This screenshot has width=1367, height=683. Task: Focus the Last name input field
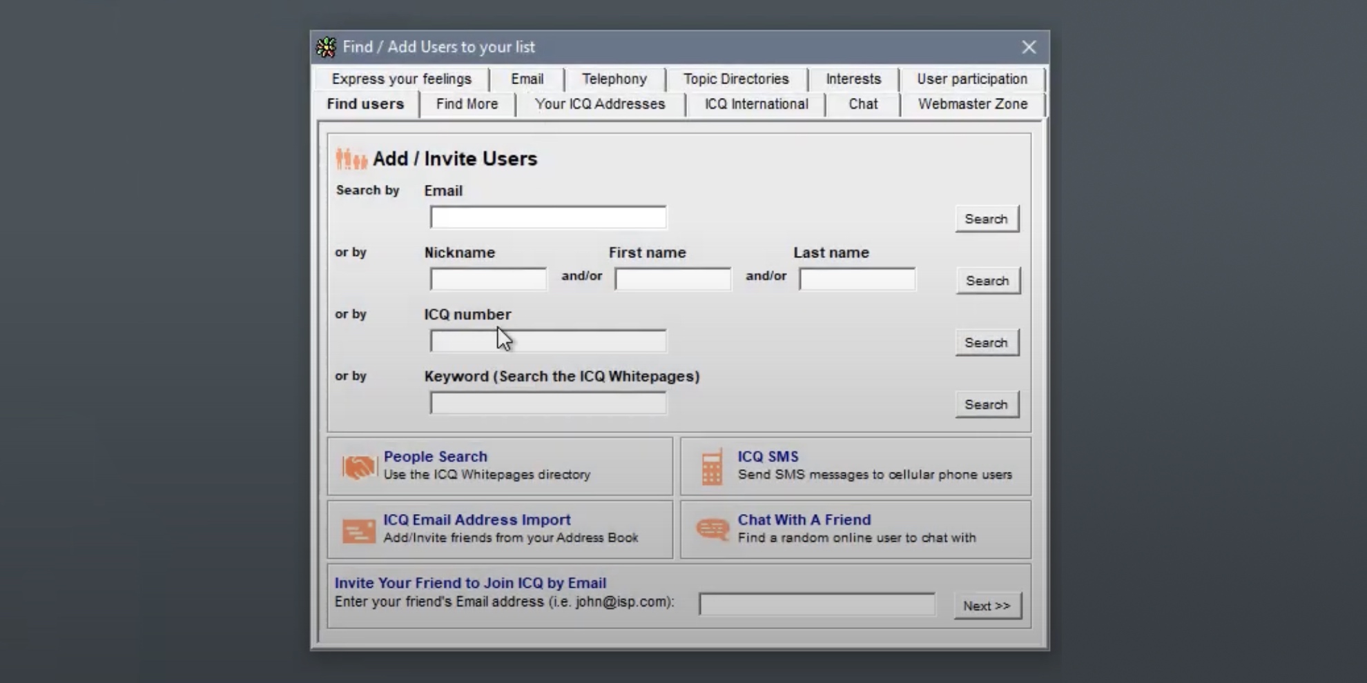(857, 279)
